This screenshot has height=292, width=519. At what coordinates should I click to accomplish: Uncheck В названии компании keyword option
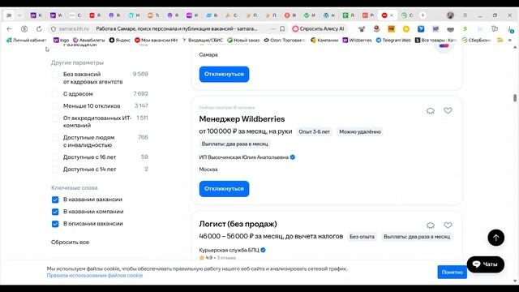click(x=55, y=212)
